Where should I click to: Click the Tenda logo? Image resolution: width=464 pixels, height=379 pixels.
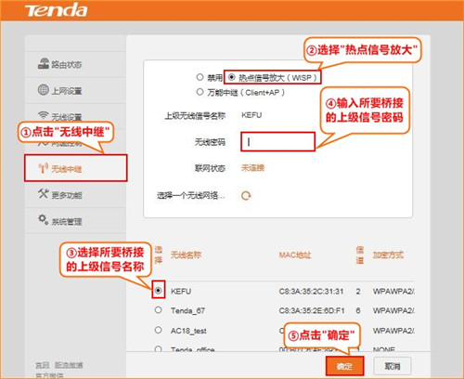(x=56, y=10)
